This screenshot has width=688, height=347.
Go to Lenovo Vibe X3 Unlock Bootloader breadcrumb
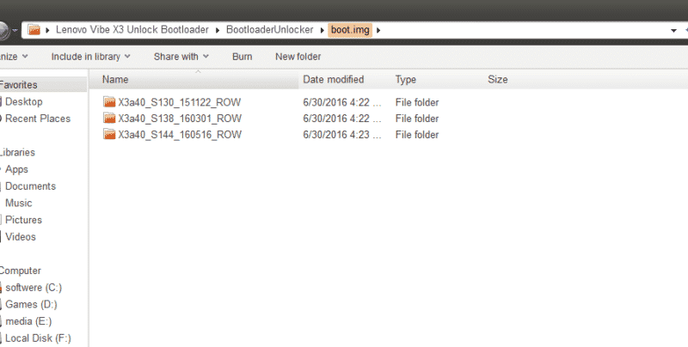[132, 30]
